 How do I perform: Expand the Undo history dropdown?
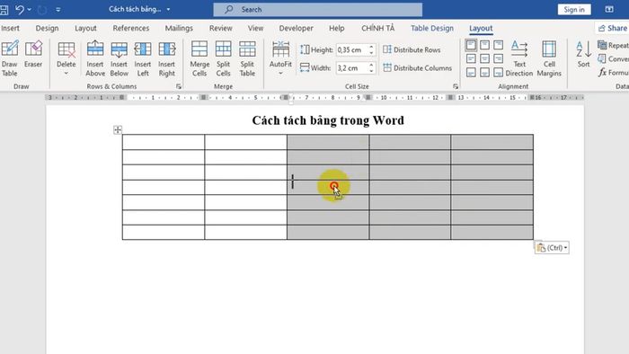click(x=30, y=9)
